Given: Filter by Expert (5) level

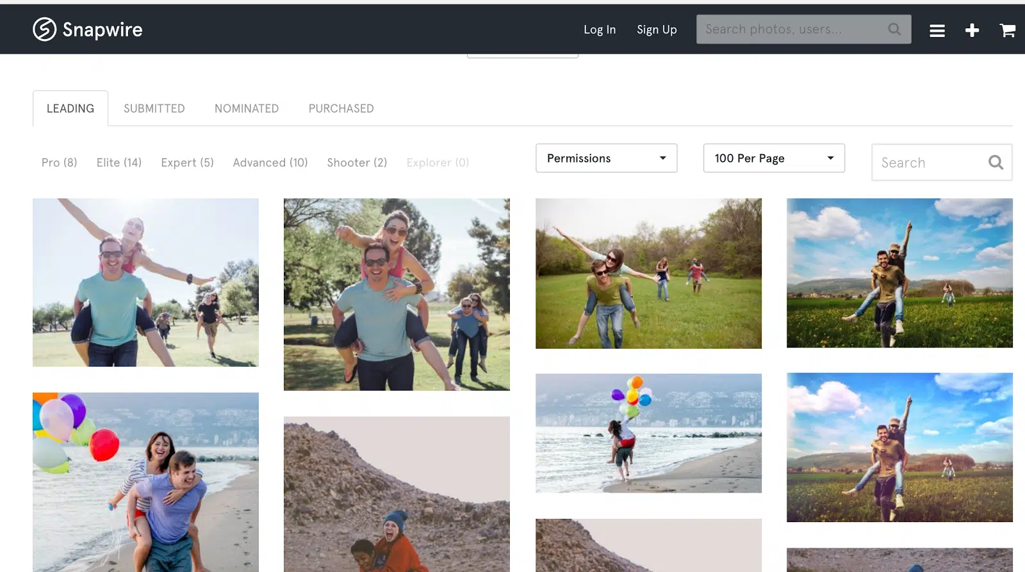Looking at the screenshot, I should [187, 163].
